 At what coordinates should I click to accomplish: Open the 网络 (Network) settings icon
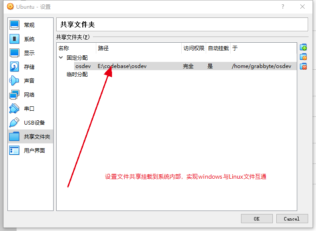coord(14,95)
